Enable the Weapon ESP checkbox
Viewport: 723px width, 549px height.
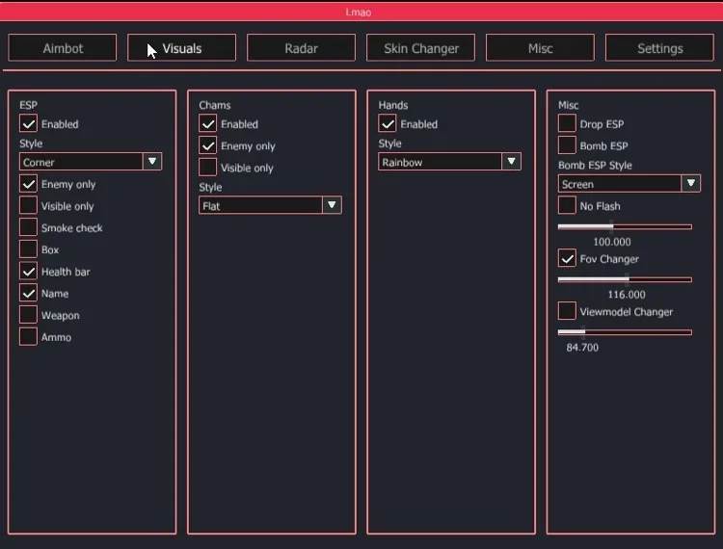29,315
